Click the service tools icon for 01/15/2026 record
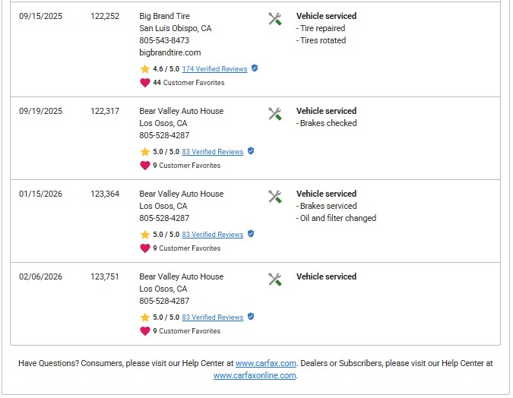 tap(275, 197)
